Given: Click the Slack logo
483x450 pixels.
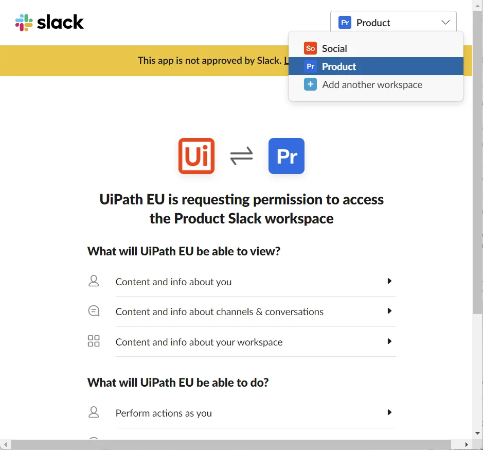Looking at the screenshot, I should point(49,23).
